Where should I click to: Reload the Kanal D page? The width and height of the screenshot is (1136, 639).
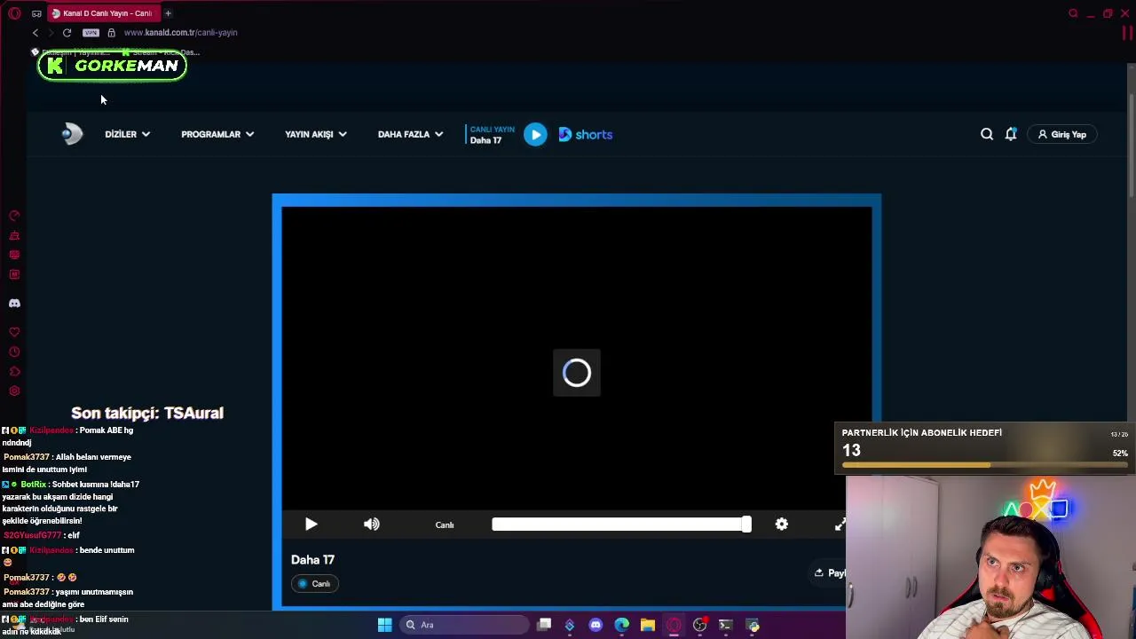point(67,33)
